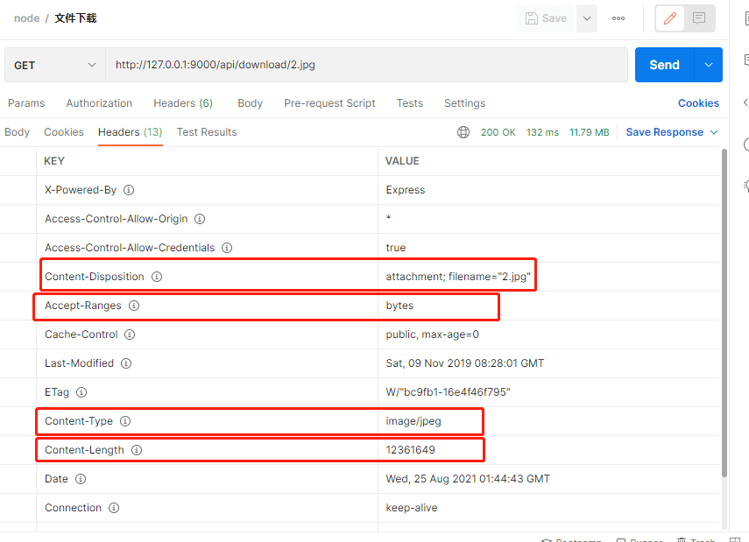Click info icon next to Last-Modified
The width and height of the screenshot is (749, 542).
pyautogui.click(x=126, y=363)
